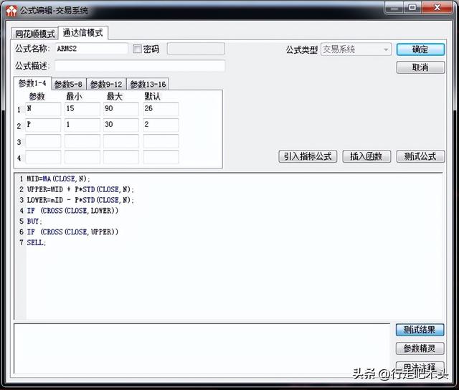Click code line UPPER=MID + P*STD(CLOSE,N);
459x390 pixels.
coord(80,189)
